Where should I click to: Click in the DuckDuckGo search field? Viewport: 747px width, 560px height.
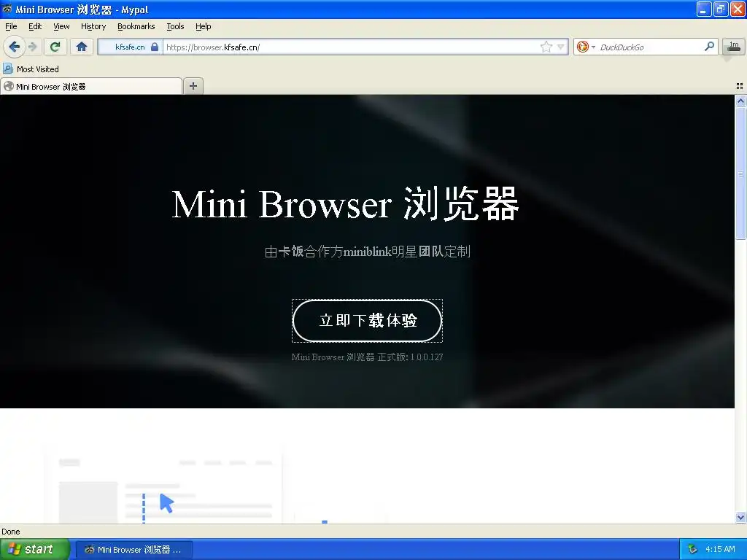(x=650, y=47)
